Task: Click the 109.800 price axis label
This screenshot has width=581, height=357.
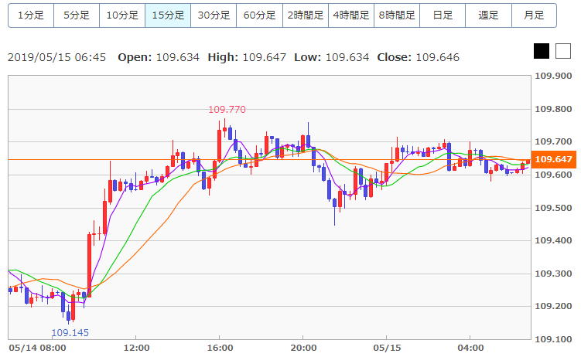Action: (553, 109)
